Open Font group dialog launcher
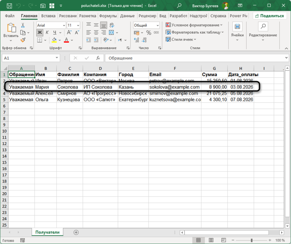The width and height of the screenshot is (291, 244). 80,48
